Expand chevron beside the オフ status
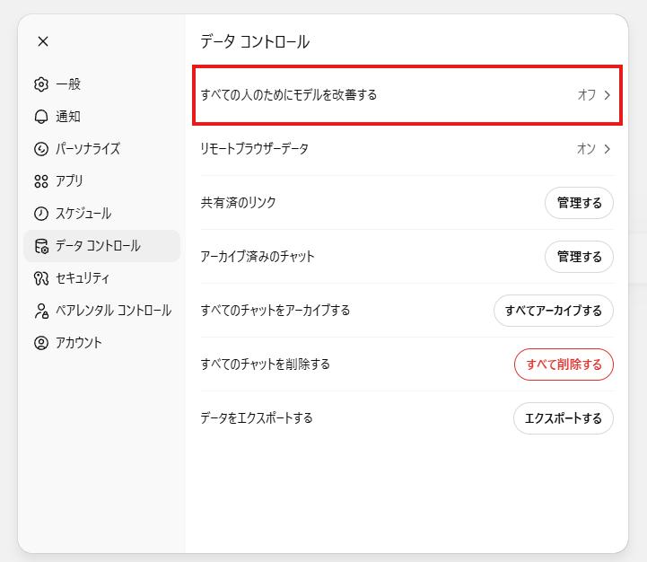The height and width of the screenshot is (562, 647). tap(608, 94)
